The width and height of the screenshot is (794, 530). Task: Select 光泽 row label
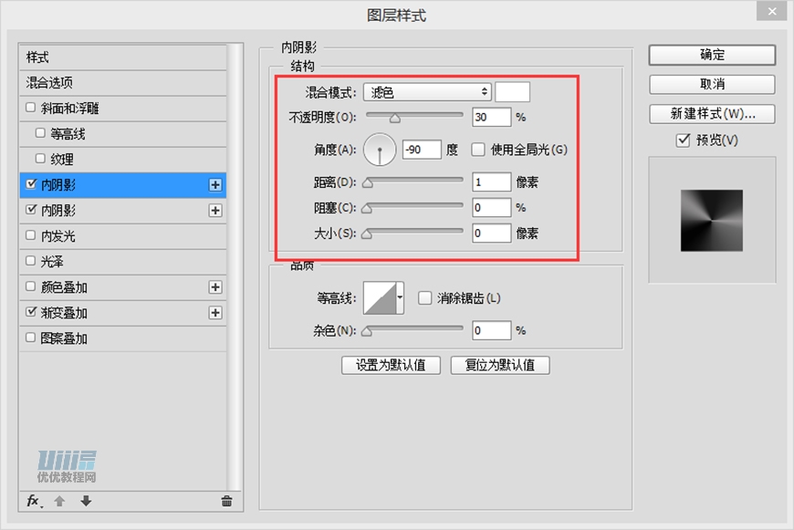click(52, 262)
